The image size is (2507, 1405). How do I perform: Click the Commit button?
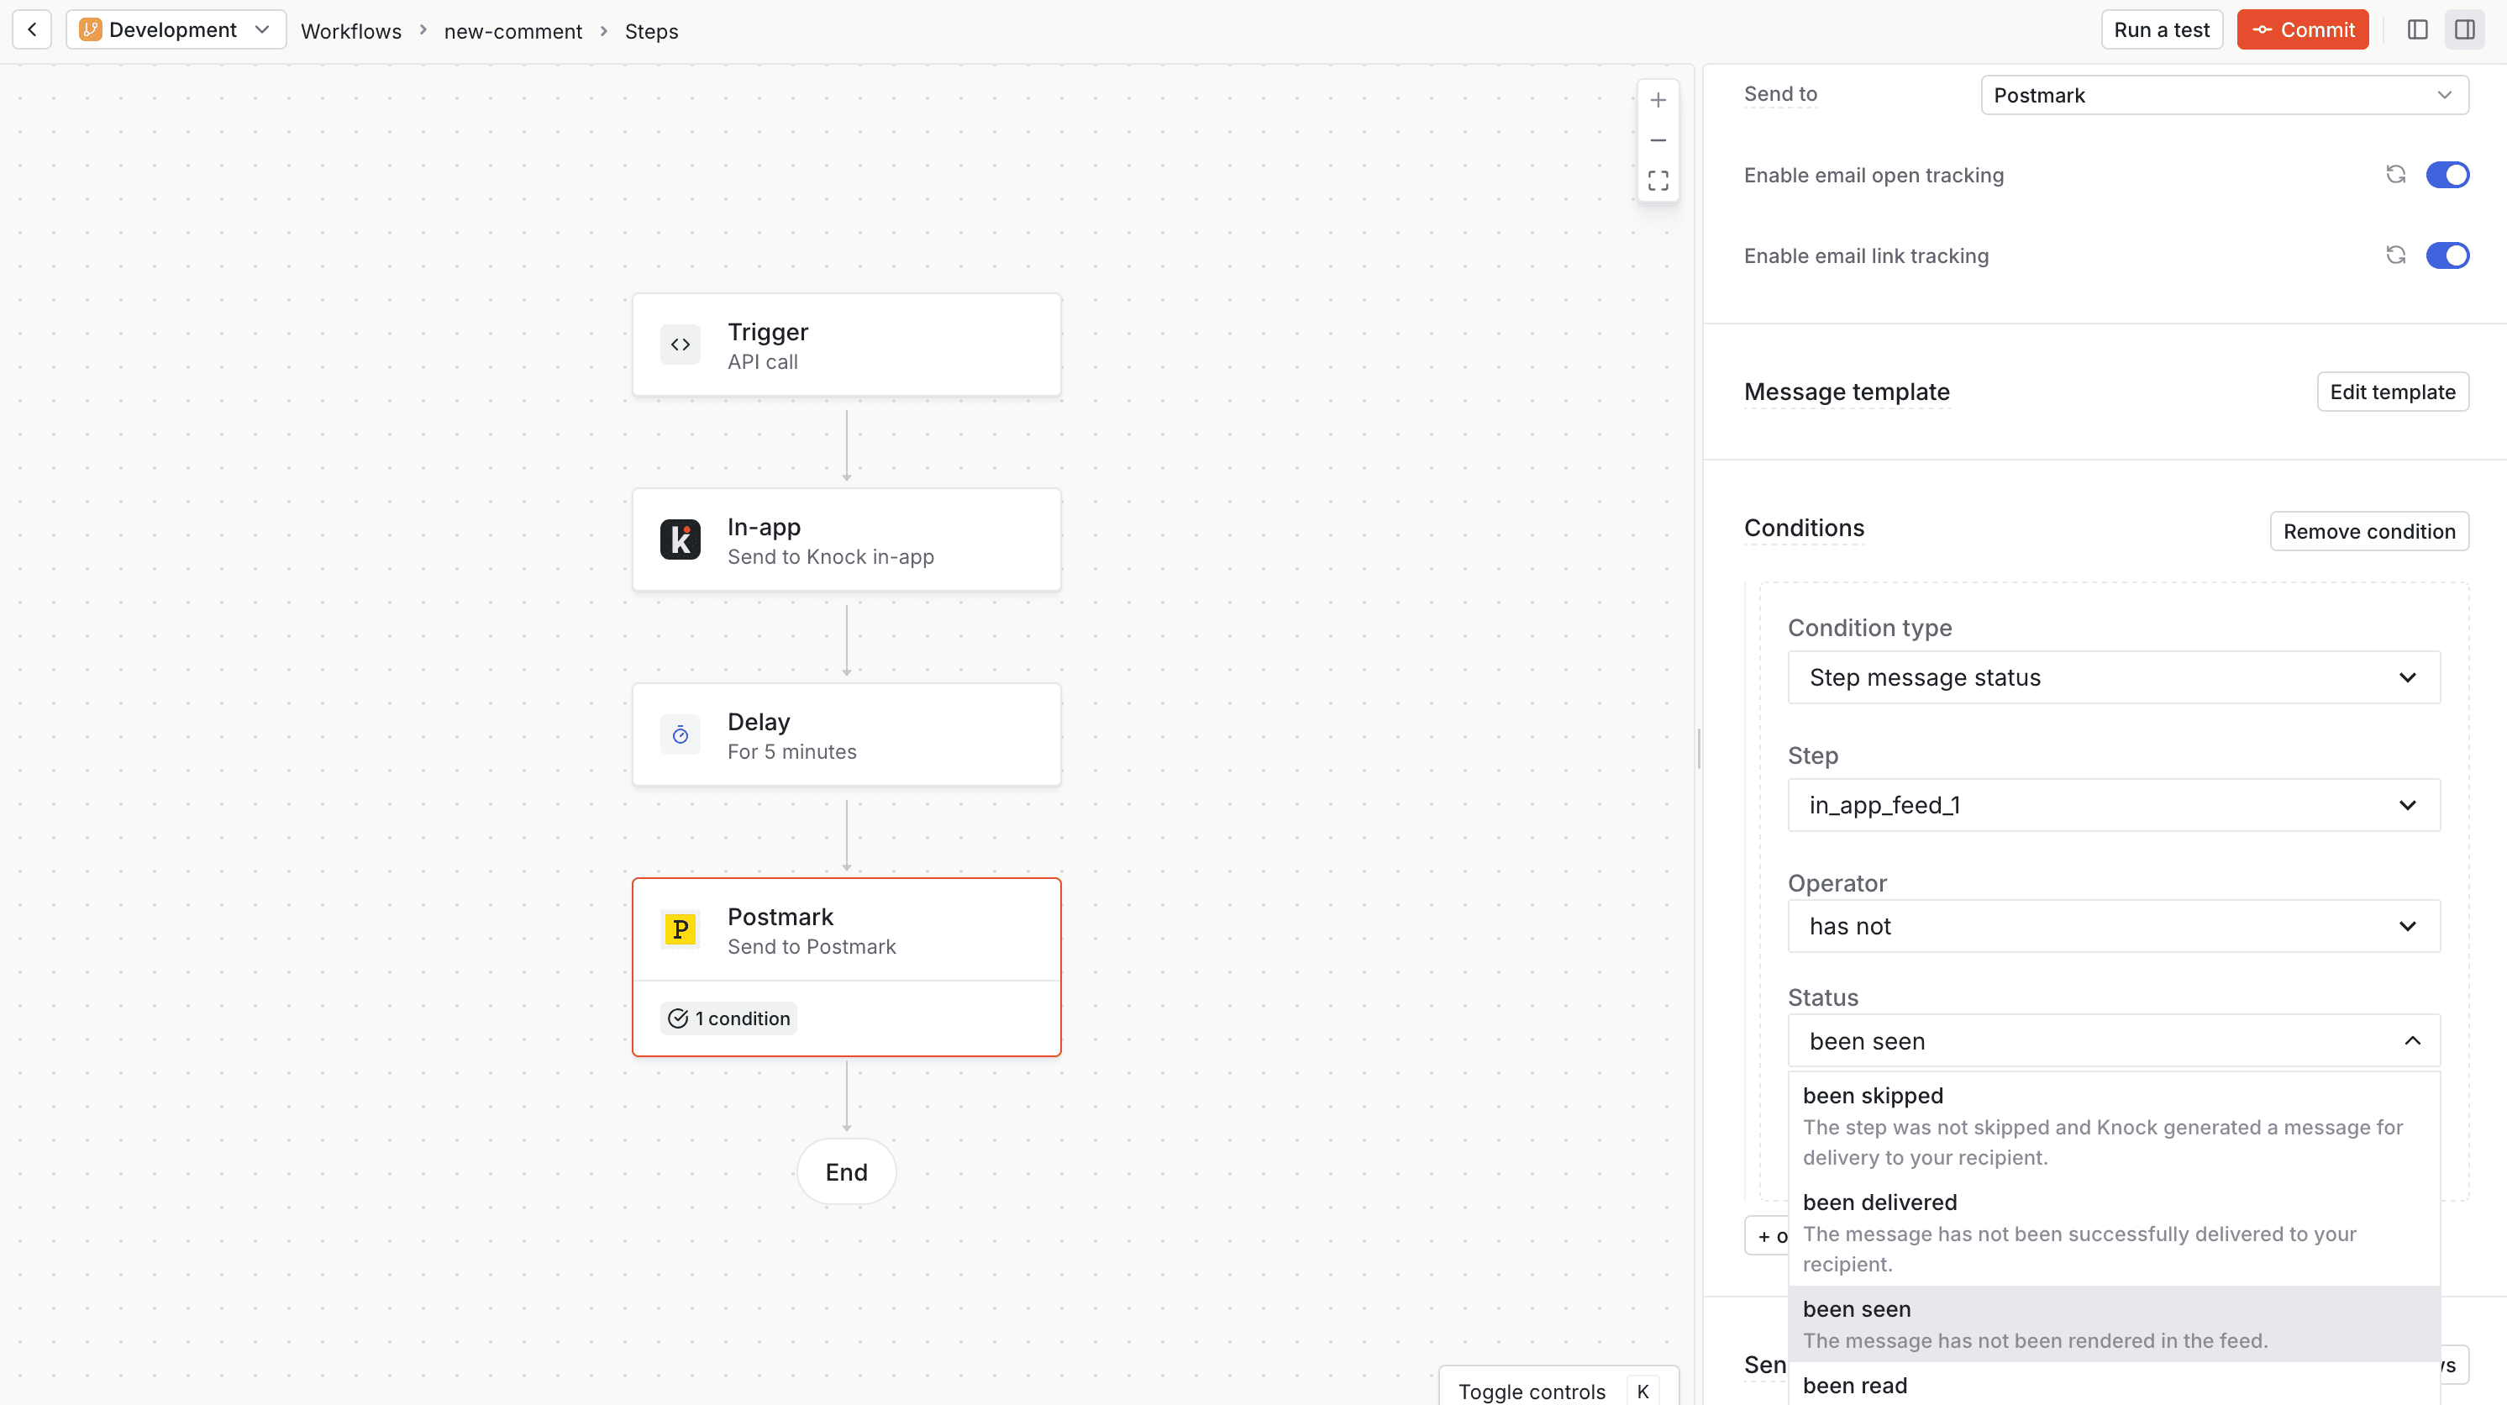click(x=2303, y=29)
